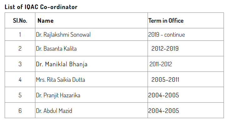Click the name Dr. Basanta Kalita
This screenshot has height=125, width=227.
56,49
